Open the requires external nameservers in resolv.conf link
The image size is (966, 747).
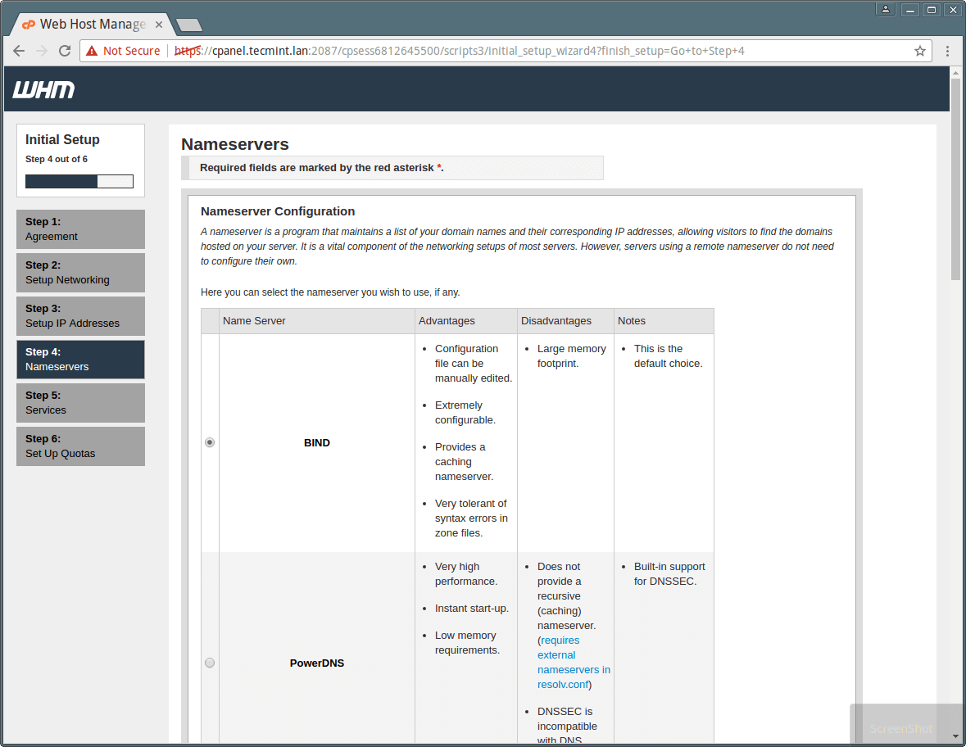pos(573,663)
